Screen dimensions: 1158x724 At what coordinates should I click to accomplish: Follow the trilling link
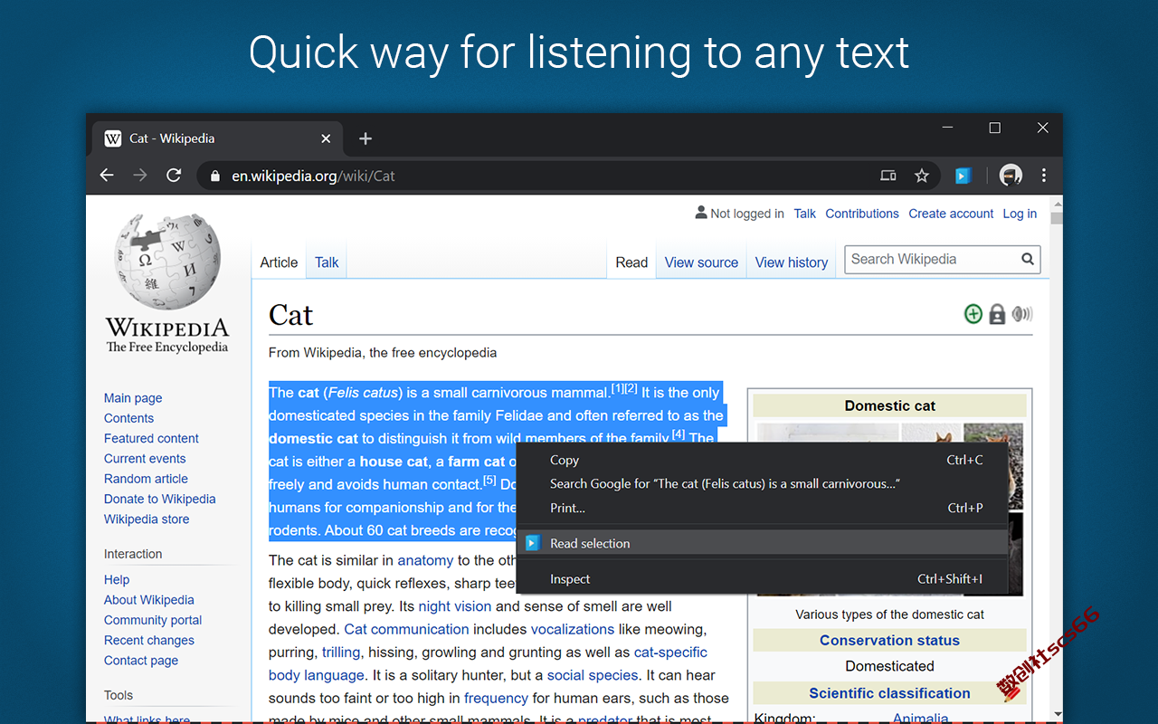point(341,653)
